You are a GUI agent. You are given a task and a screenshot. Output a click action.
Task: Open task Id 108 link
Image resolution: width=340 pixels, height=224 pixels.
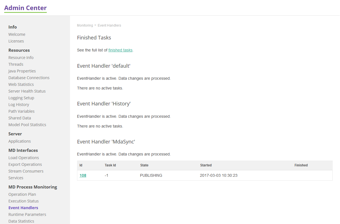[83, 175]
